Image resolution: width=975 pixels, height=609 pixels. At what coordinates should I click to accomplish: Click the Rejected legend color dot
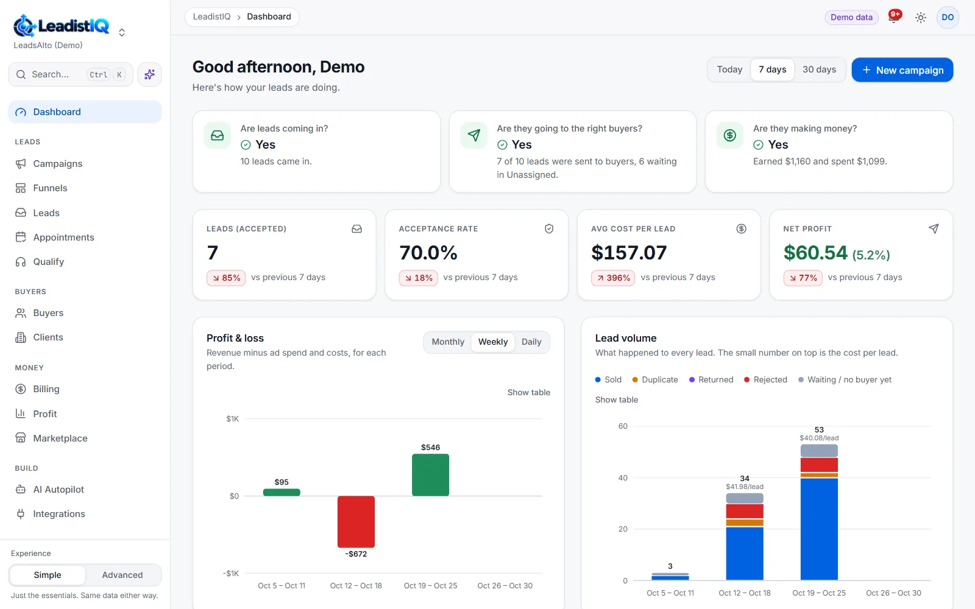tap(746, 380)
